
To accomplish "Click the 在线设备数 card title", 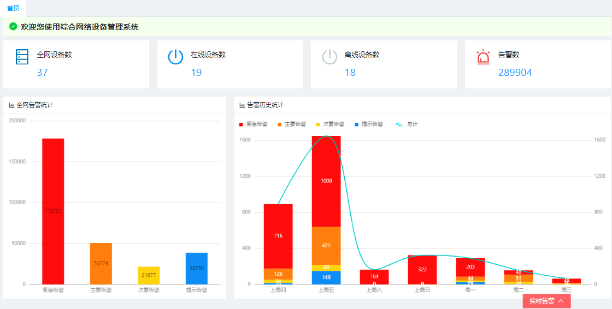I will click(208, 55).
